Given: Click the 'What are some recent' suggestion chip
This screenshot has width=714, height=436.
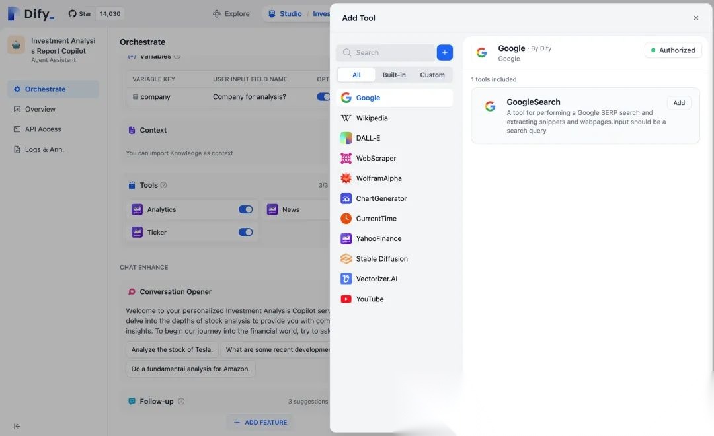Looking at the screenshot, I should click(x=275, y=349).
